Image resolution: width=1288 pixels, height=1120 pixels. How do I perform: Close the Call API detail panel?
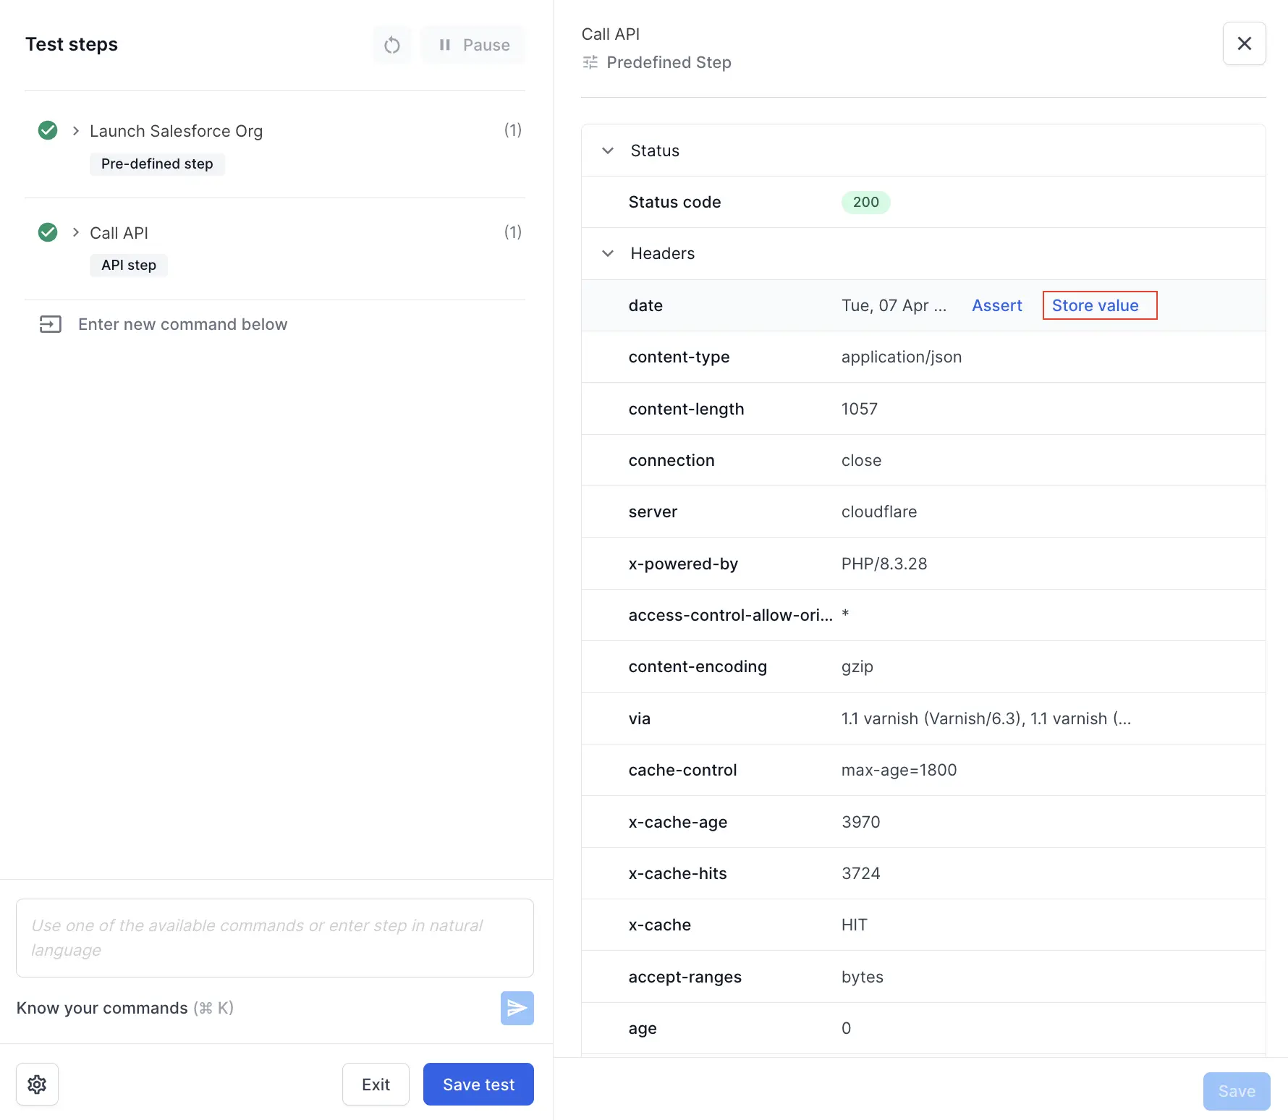(x=1245, y=43)
